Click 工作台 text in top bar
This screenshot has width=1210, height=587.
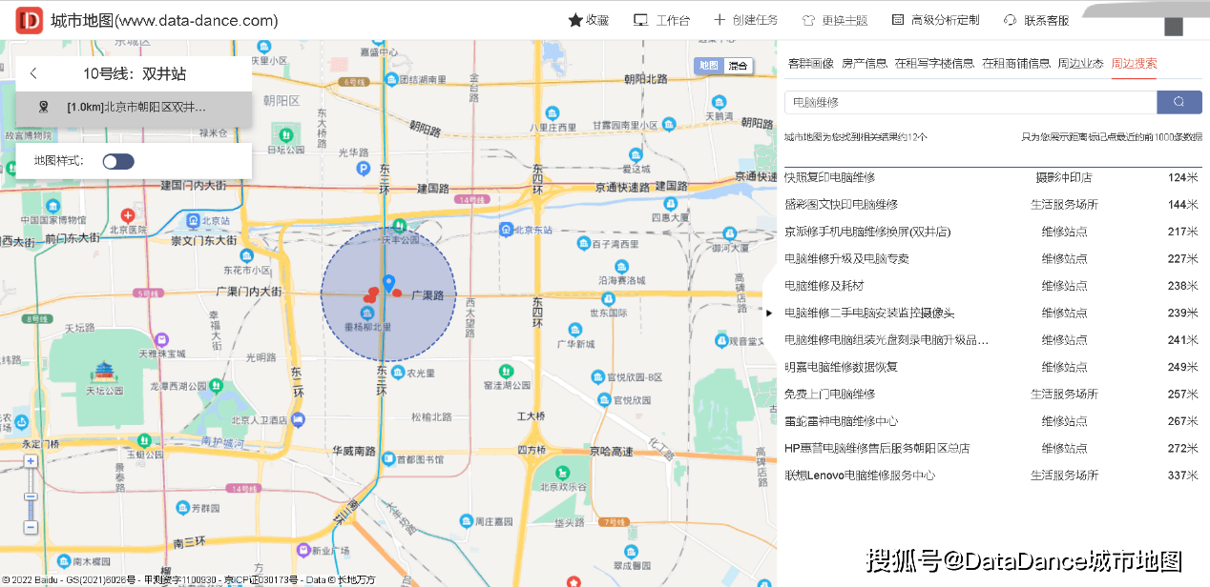[x=673, y=20]
